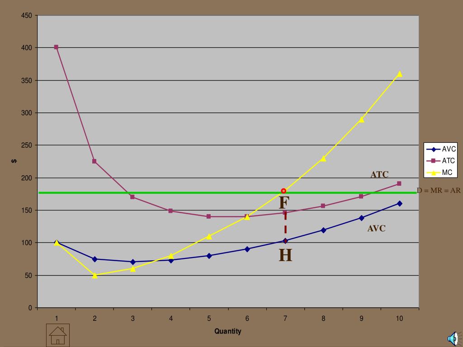
Task: Click the large 'H' letter label
Action: pos(286,255)
